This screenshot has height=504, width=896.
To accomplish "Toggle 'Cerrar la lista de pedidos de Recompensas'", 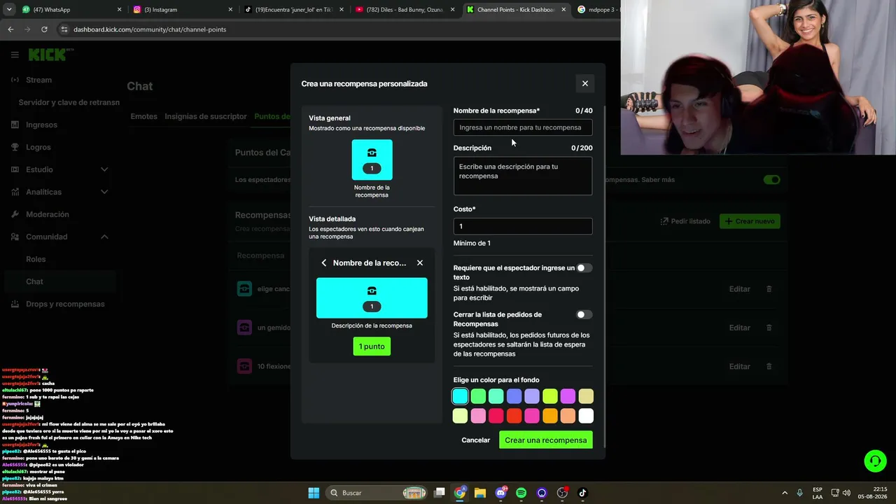I will [584, 315].
